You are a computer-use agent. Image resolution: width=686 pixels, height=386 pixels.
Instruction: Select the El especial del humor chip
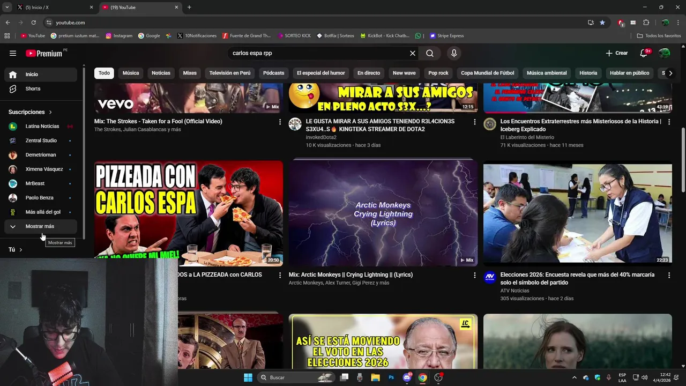click(x=321, y=73)
